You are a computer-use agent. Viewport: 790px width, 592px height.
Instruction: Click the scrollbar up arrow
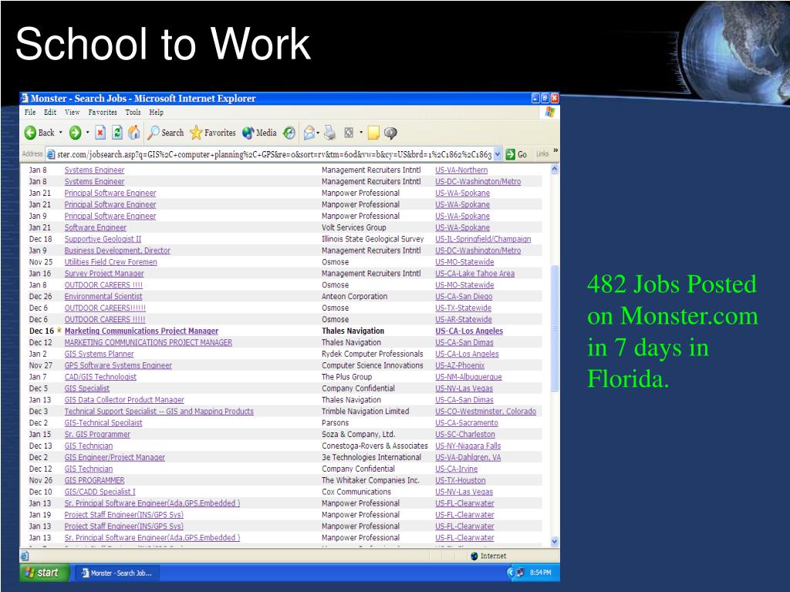[x=555, y=169]
